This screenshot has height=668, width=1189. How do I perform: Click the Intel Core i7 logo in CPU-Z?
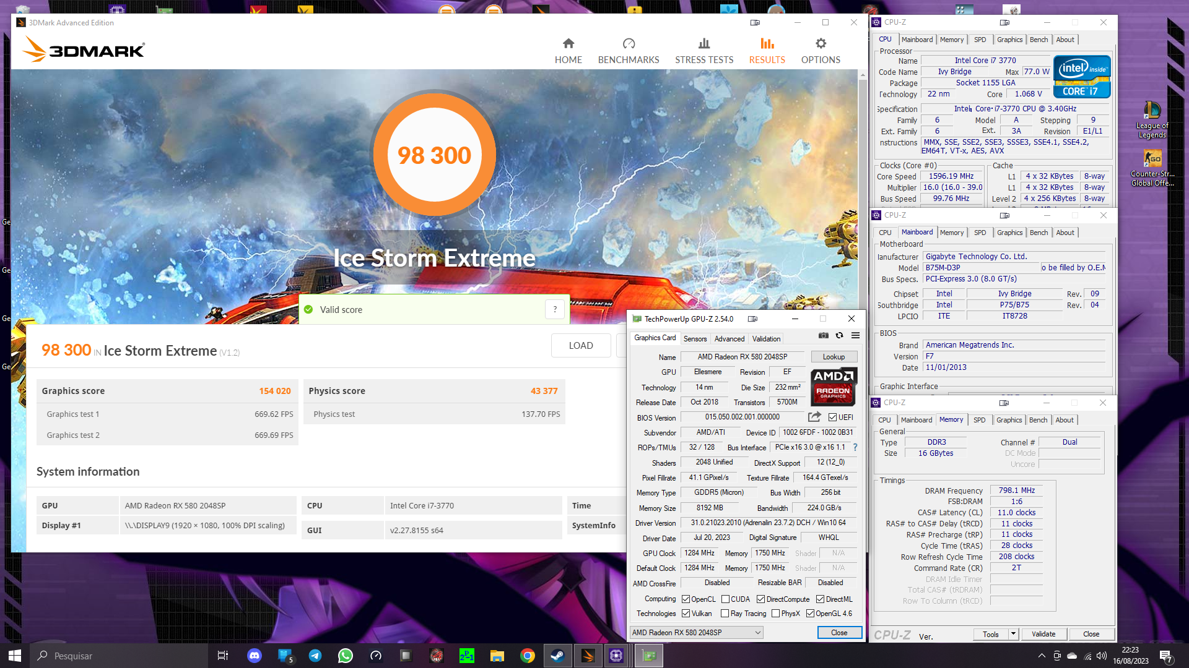click(1082, 76)
